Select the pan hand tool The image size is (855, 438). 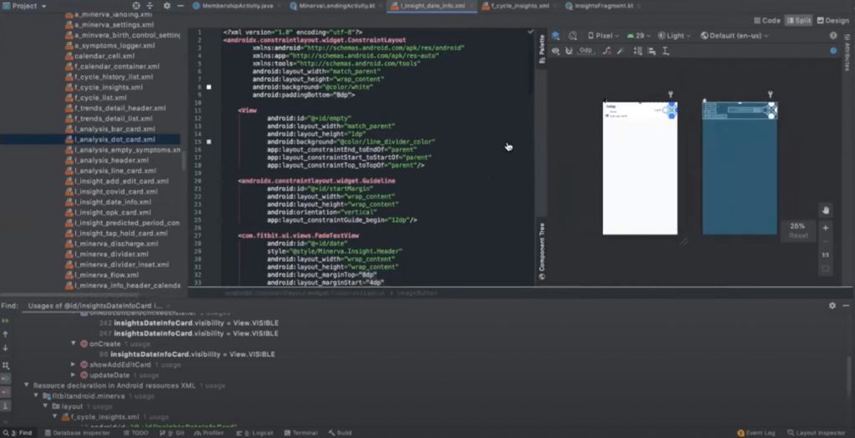(x=825, y=210)
